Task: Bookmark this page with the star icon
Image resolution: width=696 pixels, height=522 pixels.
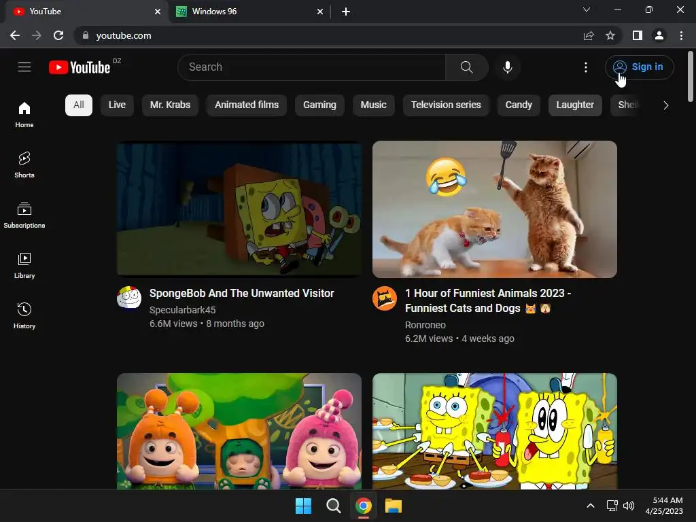Action: pyautogui.click(x=610, y=35)
